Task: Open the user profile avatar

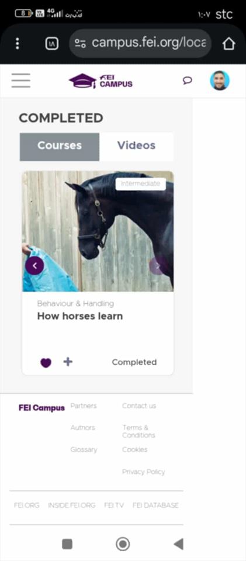Action: (x=220, y=81)
